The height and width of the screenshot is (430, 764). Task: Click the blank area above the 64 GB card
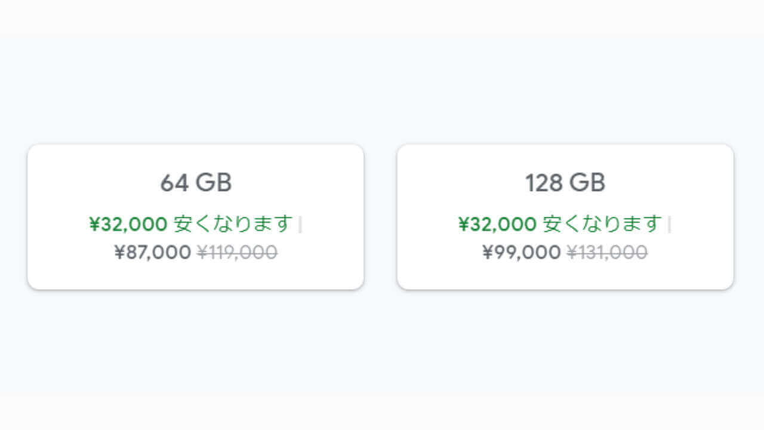click(x=196, y=90)
